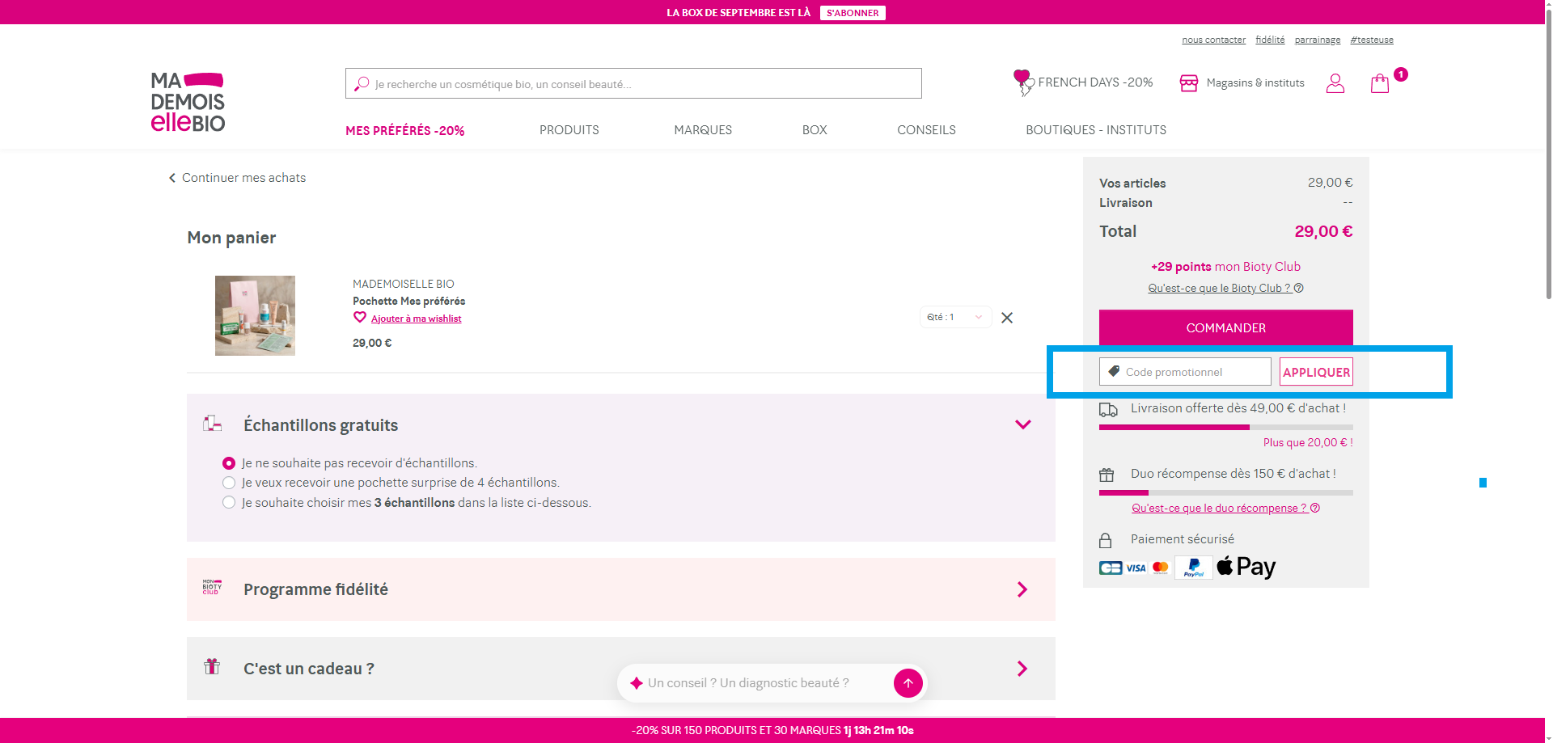Click the heart balloon French Days icon
Image resolution: width=1553 pixels, height=743 pixels.
(x=1023, y=82)
